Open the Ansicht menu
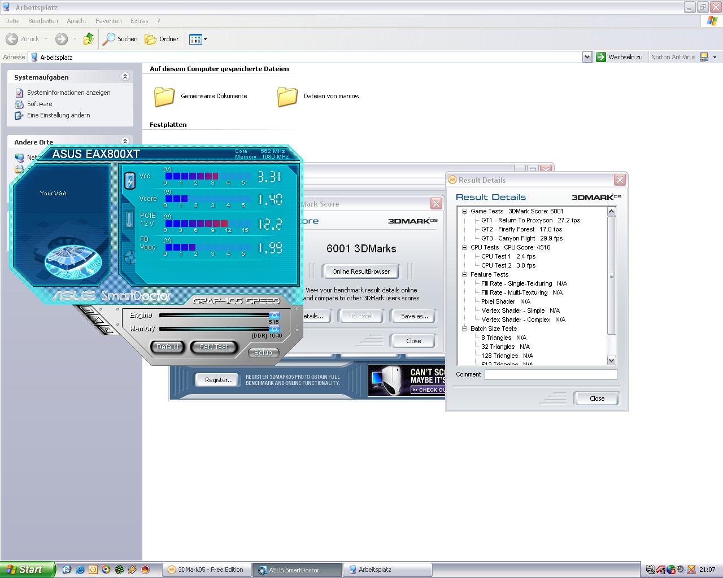Viewport: 723px width, 578px height. [76, 21]
